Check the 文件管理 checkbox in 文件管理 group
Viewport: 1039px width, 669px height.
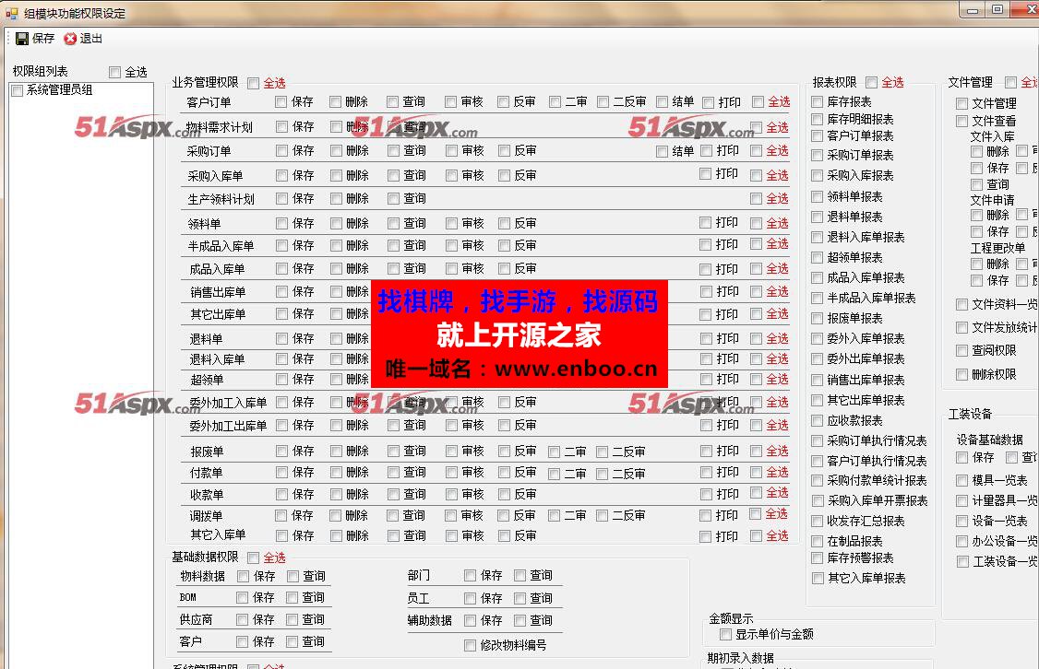962,104
